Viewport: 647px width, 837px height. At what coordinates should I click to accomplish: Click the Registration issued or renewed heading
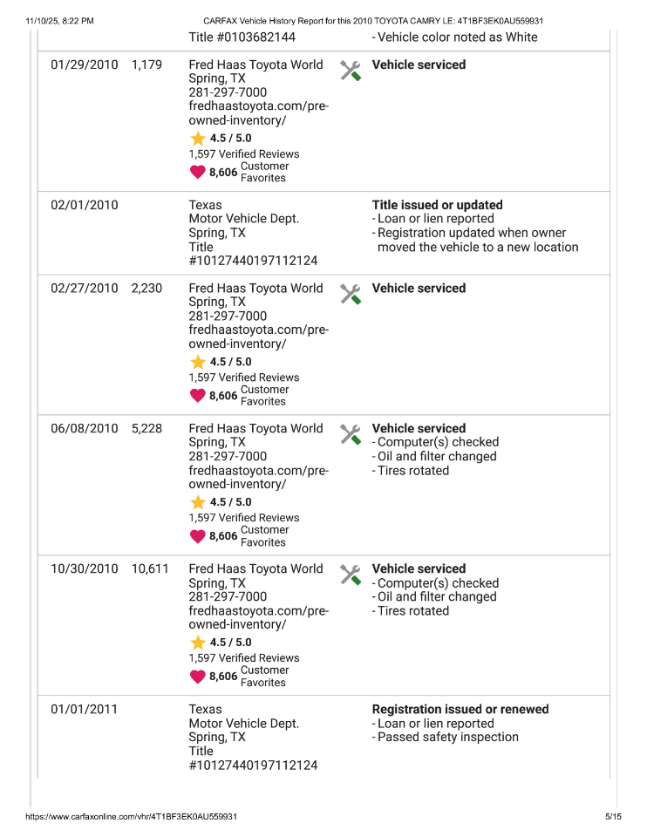point(460,709)
